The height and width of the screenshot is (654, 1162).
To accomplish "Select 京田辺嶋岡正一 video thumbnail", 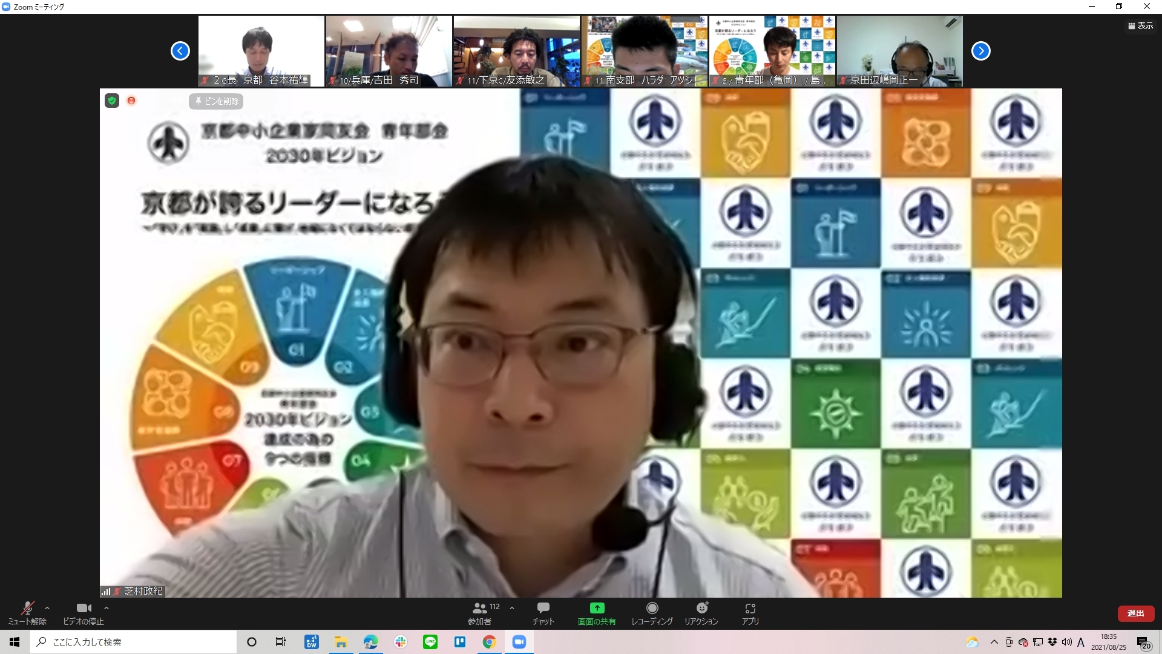I will click(900, 51).
